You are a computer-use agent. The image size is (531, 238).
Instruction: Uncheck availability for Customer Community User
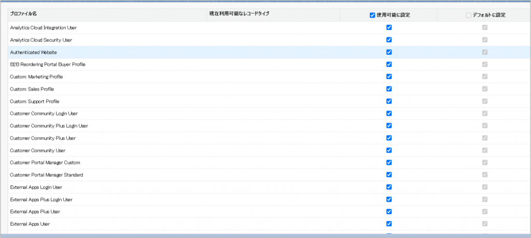389,150
